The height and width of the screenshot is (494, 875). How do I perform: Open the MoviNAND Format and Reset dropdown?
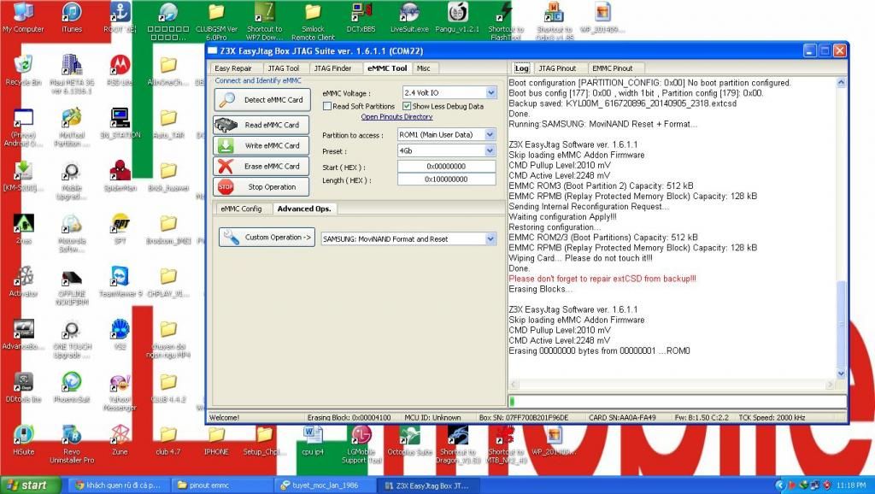tap(490, 239)
